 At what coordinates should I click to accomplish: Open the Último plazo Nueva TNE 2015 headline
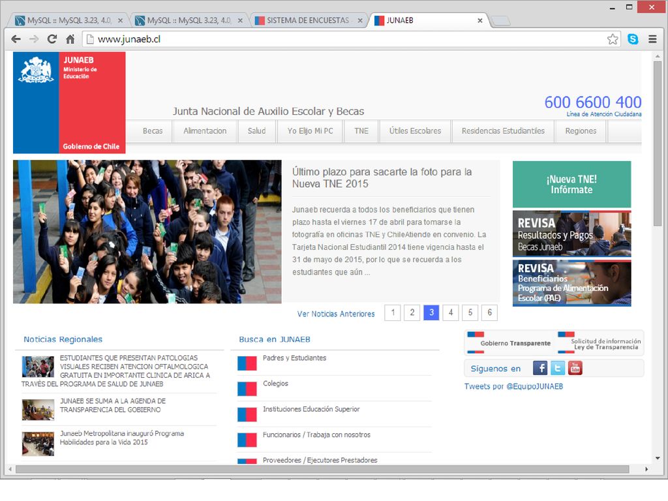382,177
